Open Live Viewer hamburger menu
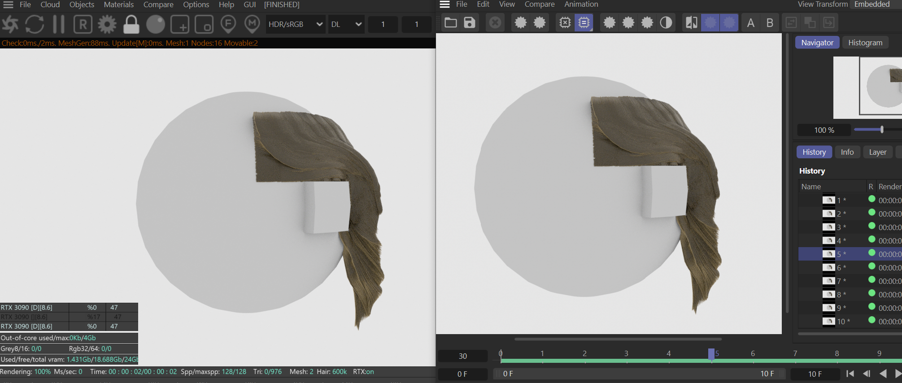 (8, 4)
